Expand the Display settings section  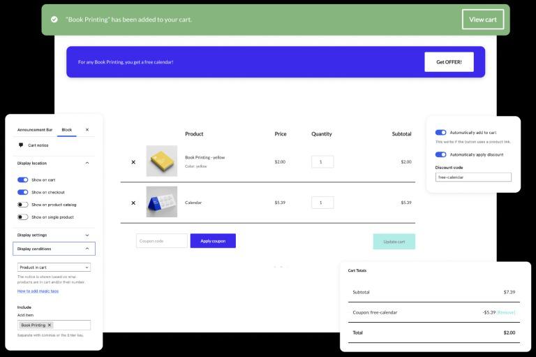87,235
